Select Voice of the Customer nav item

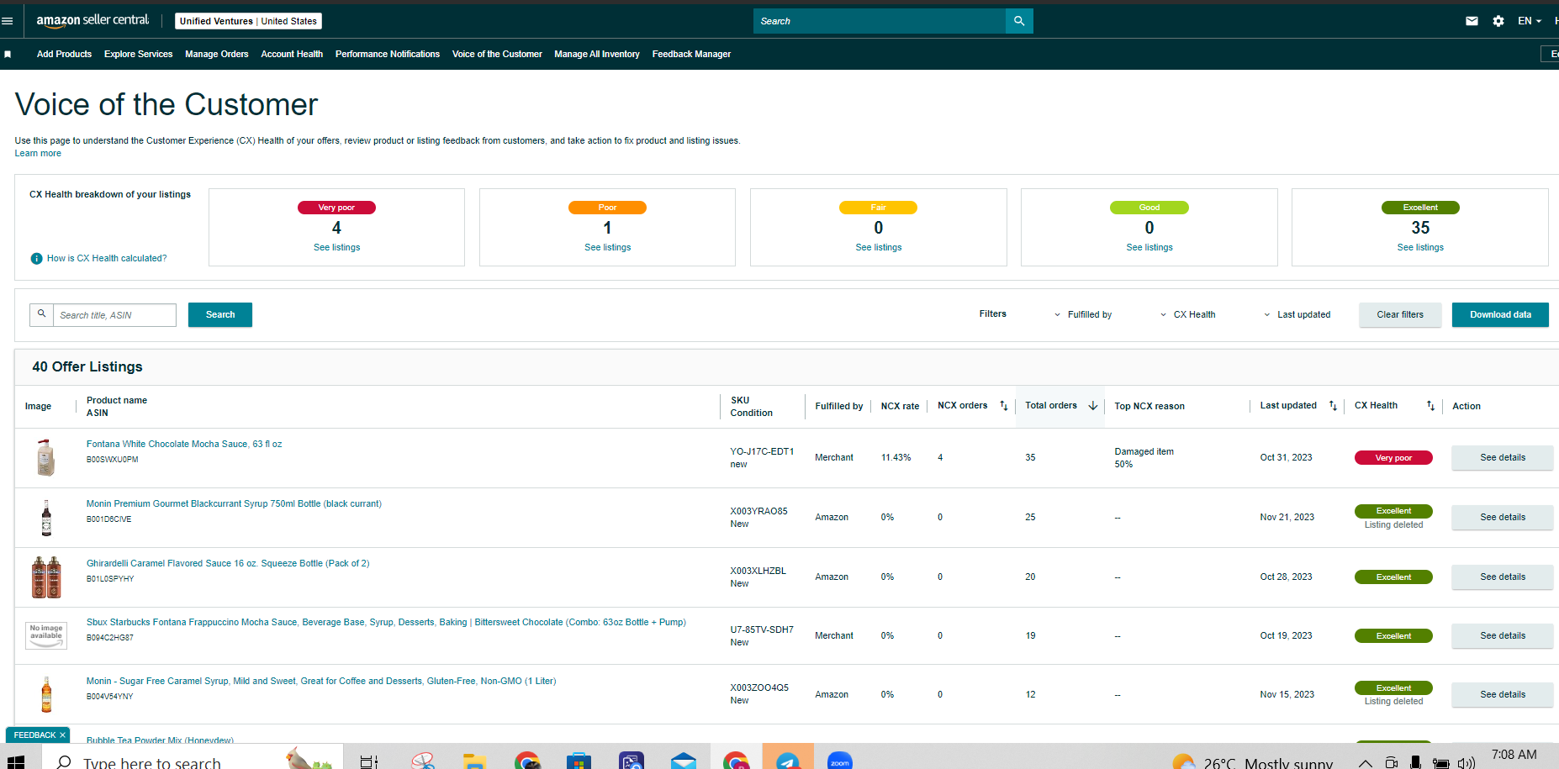(497, 54)
